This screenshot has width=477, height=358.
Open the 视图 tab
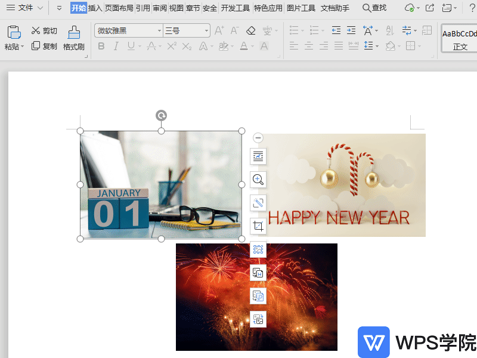[176, 8]
